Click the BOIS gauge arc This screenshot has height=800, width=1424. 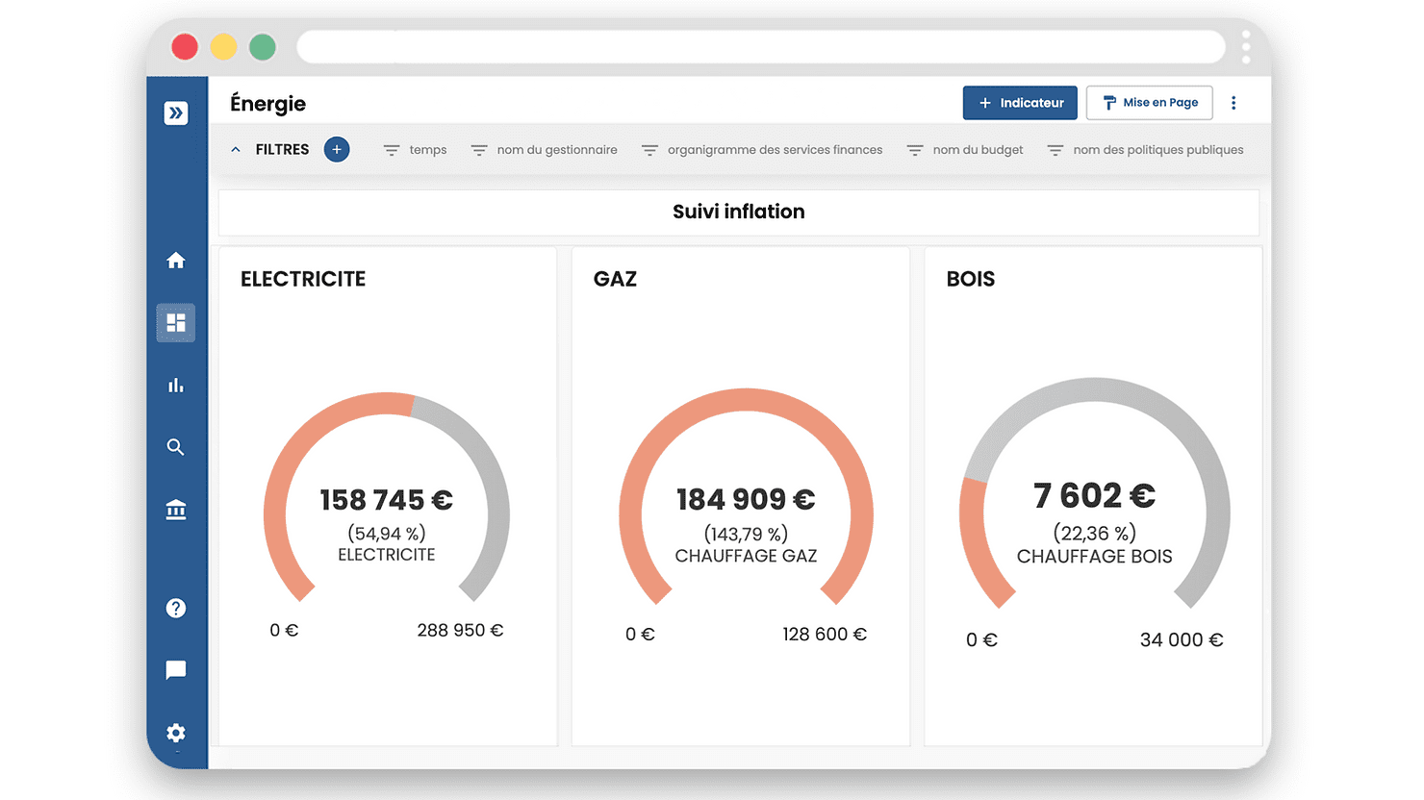1095,493
